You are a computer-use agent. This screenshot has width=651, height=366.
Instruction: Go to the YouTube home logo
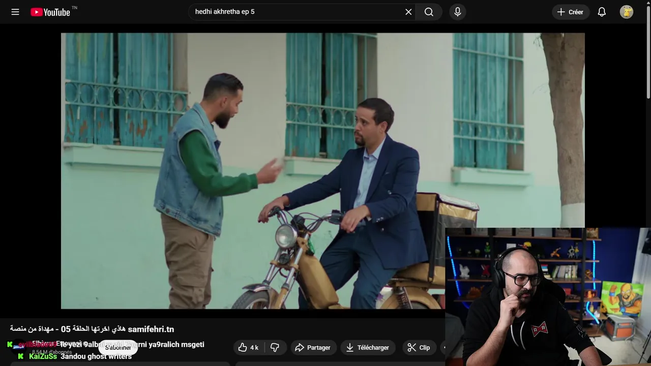click(51, 12)
